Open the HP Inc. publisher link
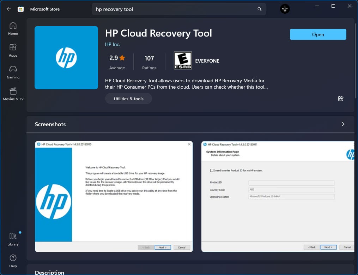The width and height of the screenshot is (358, 275). (112, 44)
